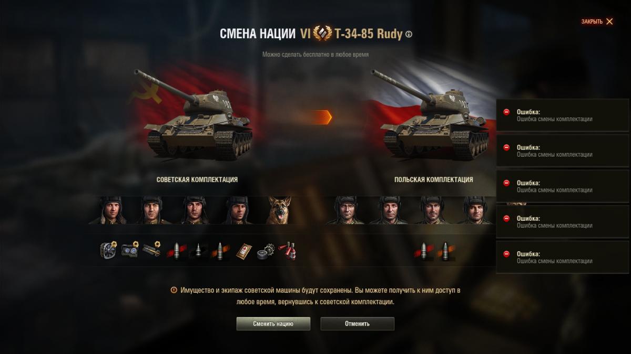Click the Отменить button

358,324
